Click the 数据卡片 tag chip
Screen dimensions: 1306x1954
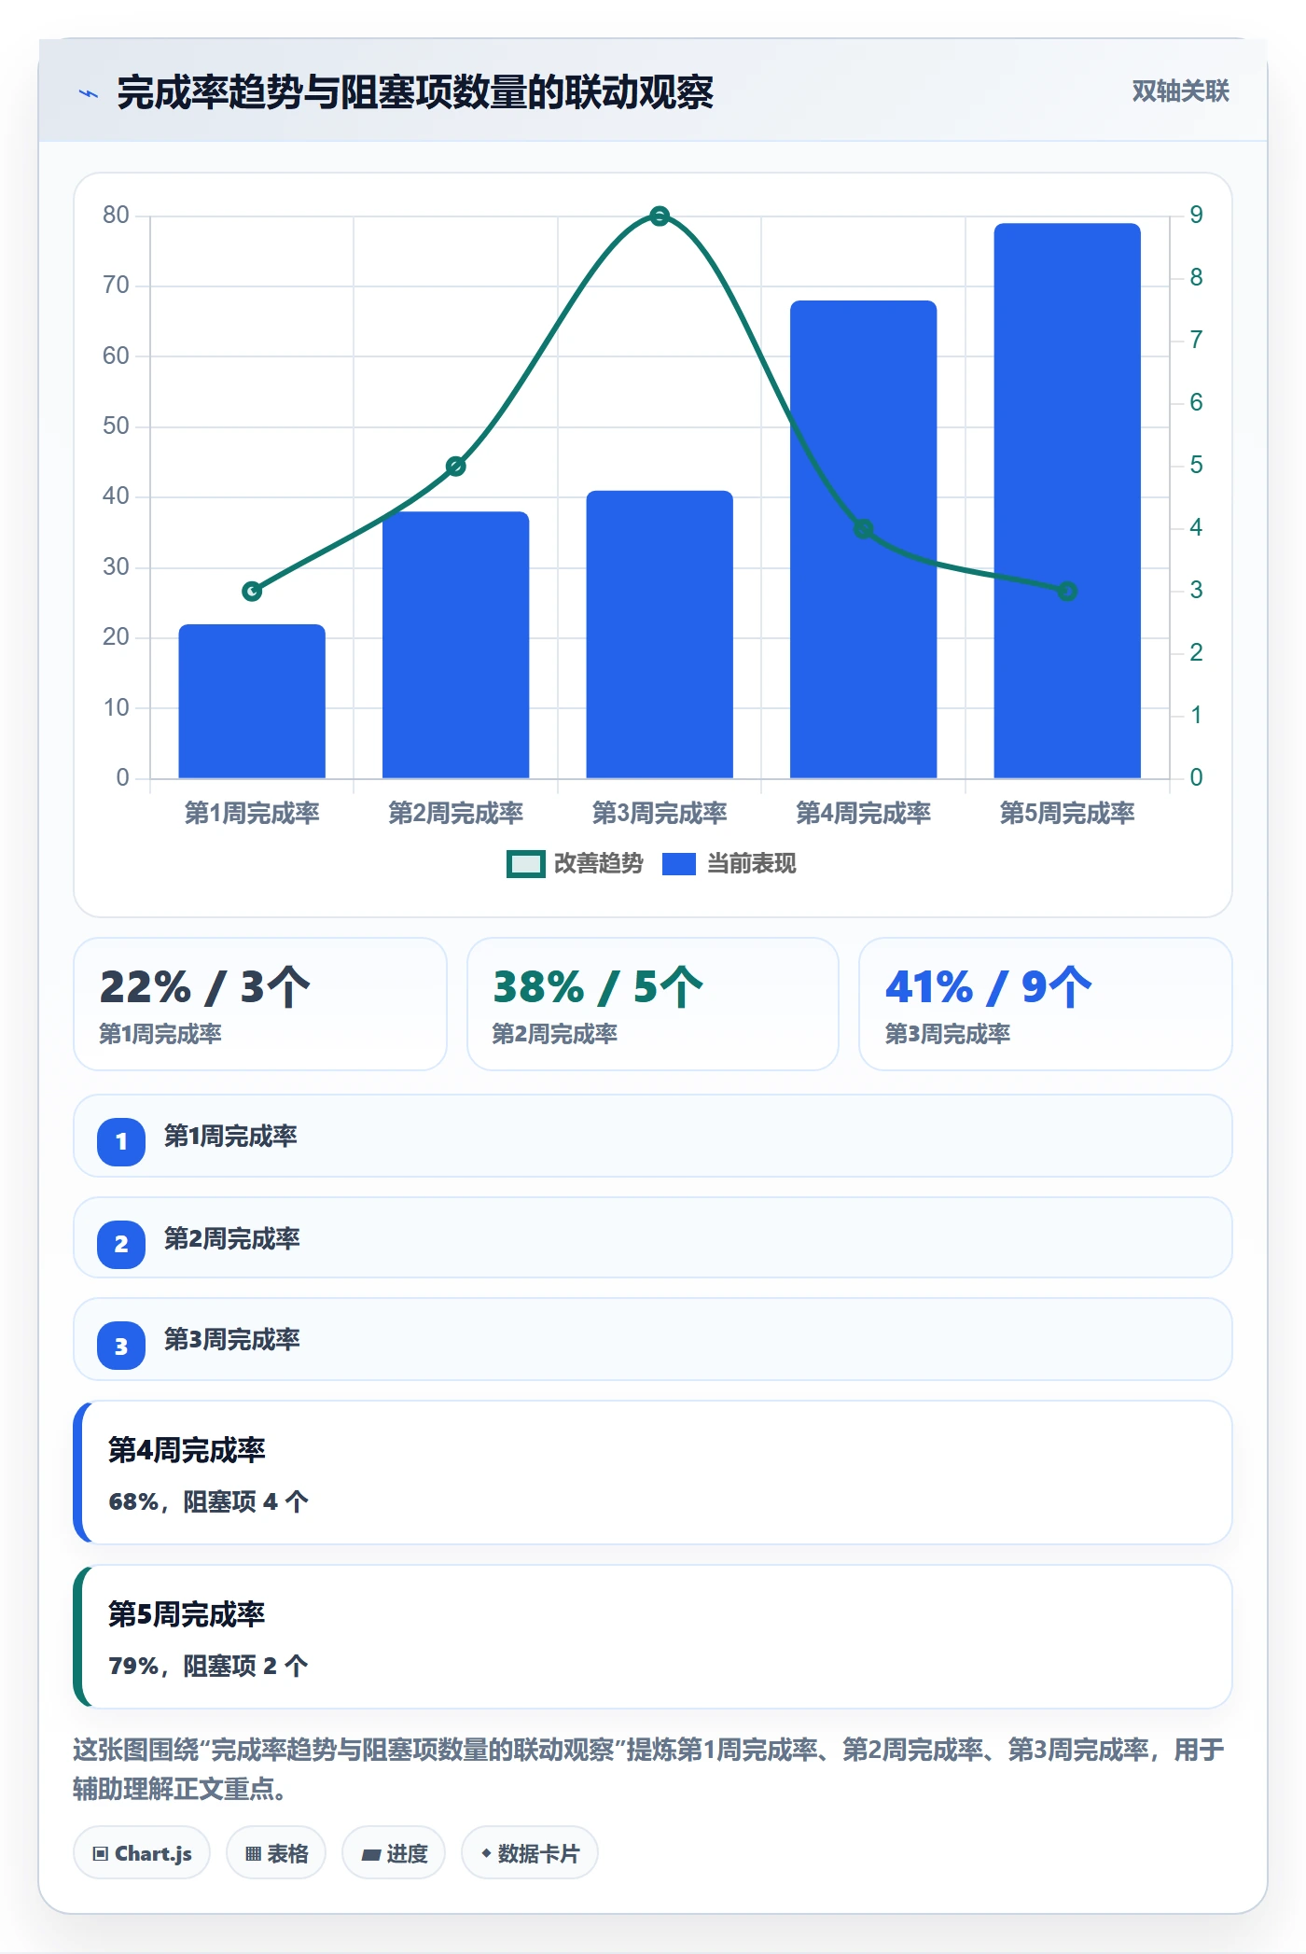click(x=530, y=1853)
